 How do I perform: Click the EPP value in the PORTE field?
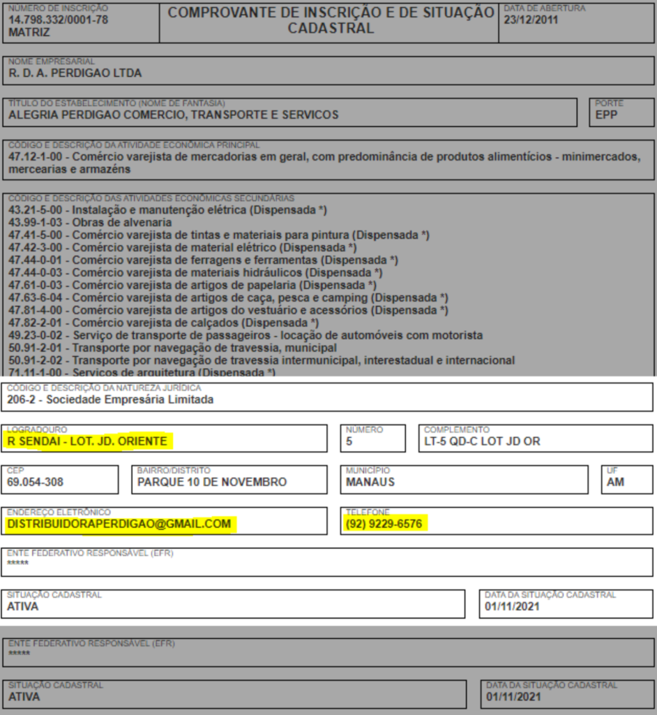[x=606, y=115]
